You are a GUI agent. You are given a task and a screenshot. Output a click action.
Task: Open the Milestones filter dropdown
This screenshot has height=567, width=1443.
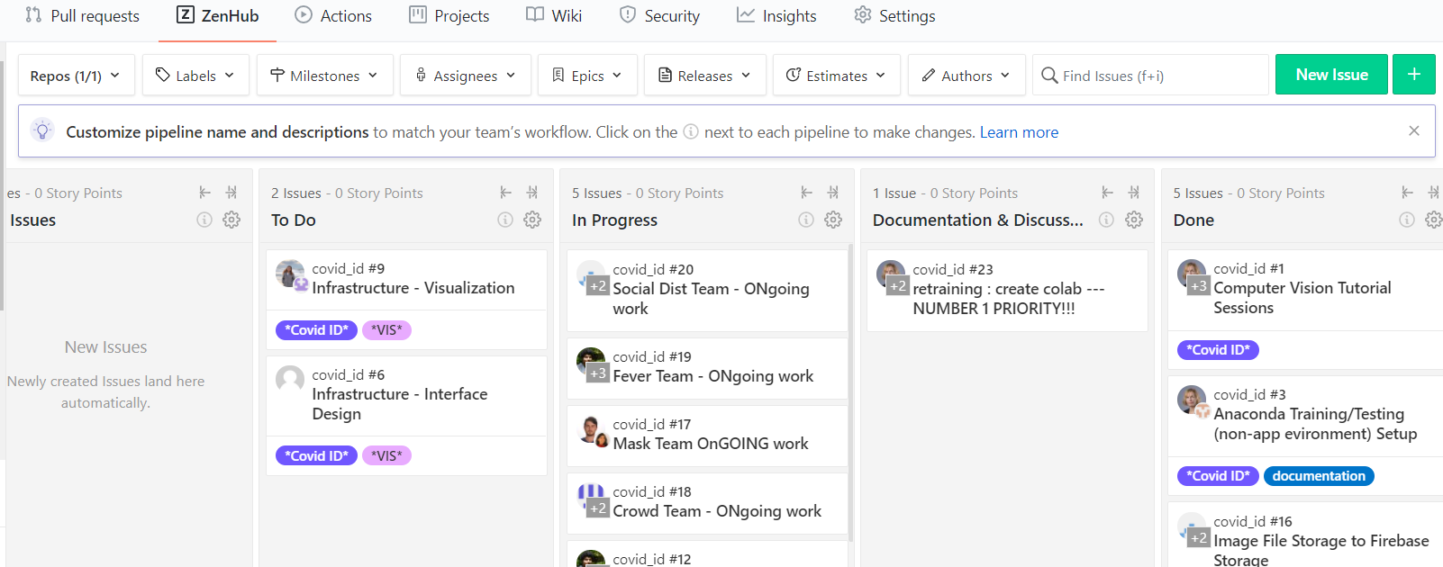click(324, 76)
